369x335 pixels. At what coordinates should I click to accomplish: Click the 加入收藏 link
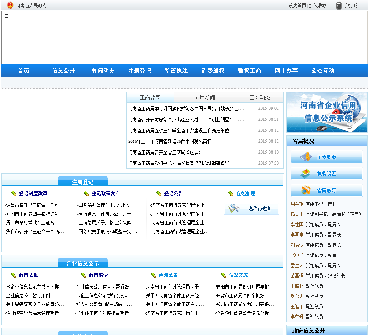click(x=318, y=5)
